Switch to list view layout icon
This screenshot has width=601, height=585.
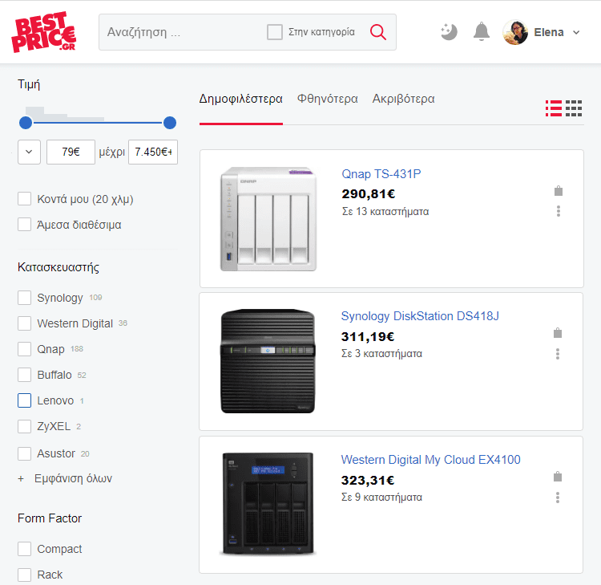pos(554,108)
